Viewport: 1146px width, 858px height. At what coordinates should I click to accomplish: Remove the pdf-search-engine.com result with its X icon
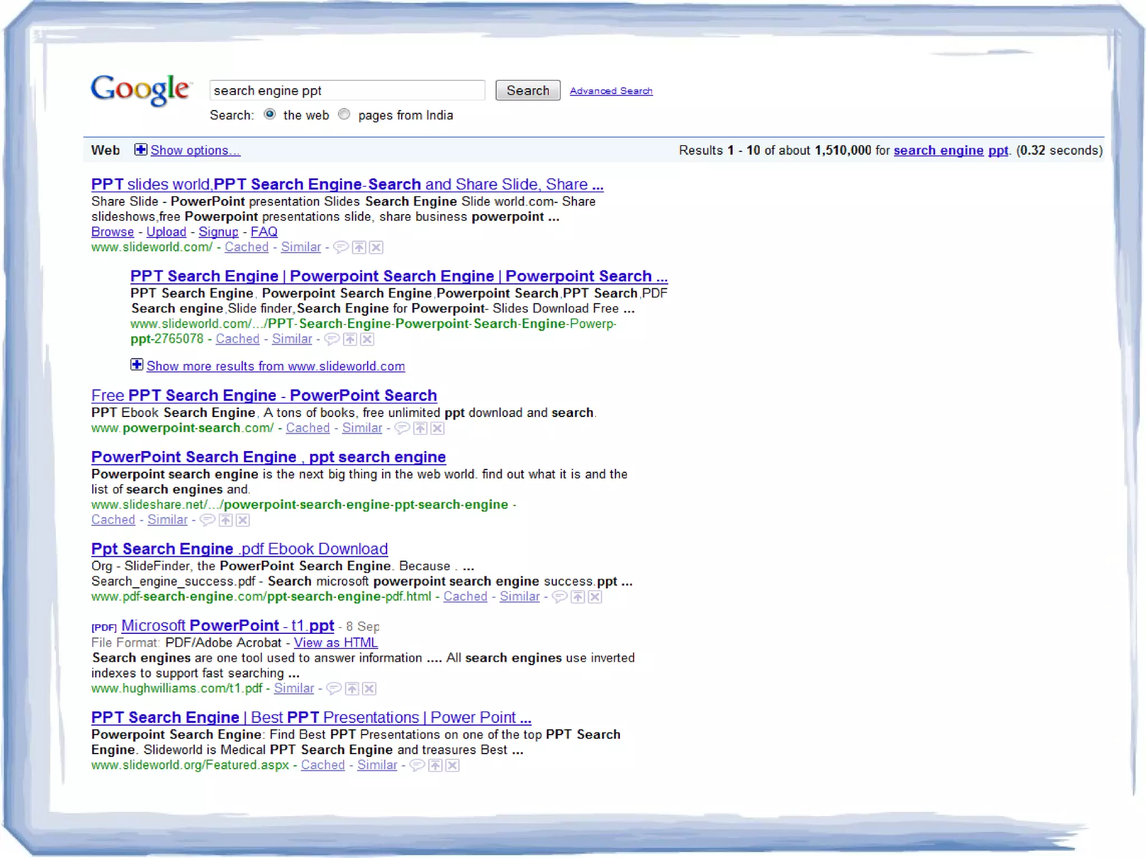pyautogui.click(x=595, y=597)
